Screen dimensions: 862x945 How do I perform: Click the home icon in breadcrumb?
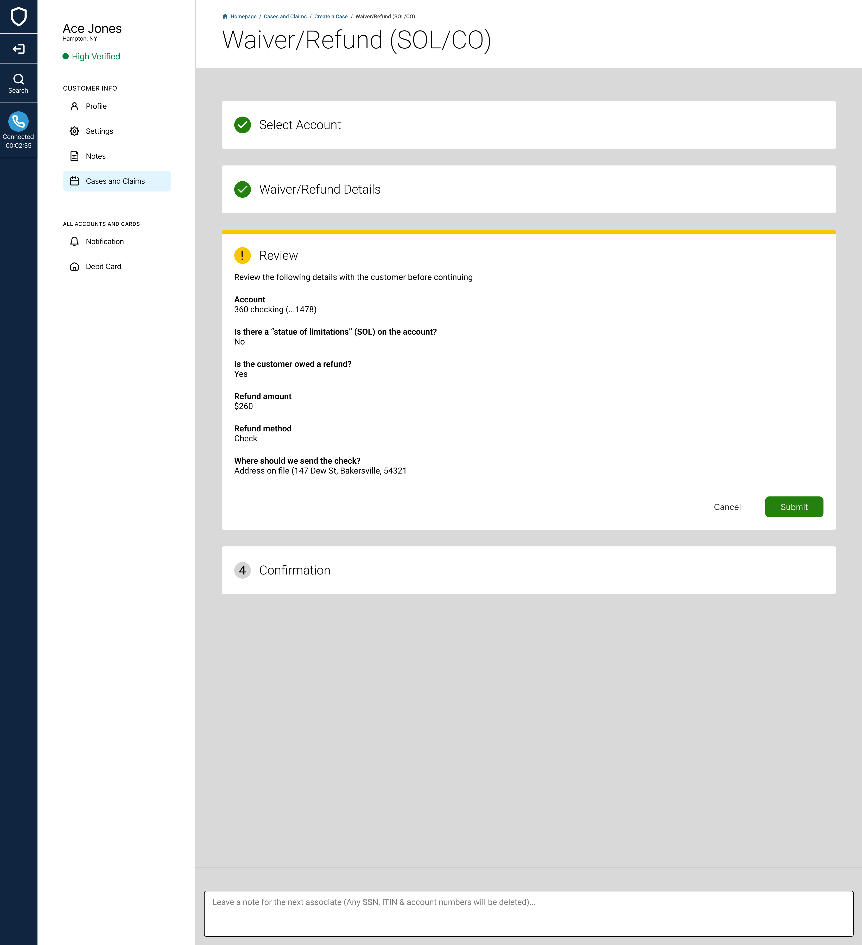click(x=225, y=16)
